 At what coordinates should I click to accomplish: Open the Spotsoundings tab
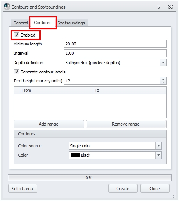point(71,23)
